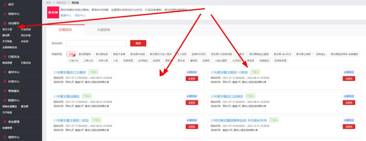
Task: Click the home icon beside 首页 in sidebar
Action: 5,4
